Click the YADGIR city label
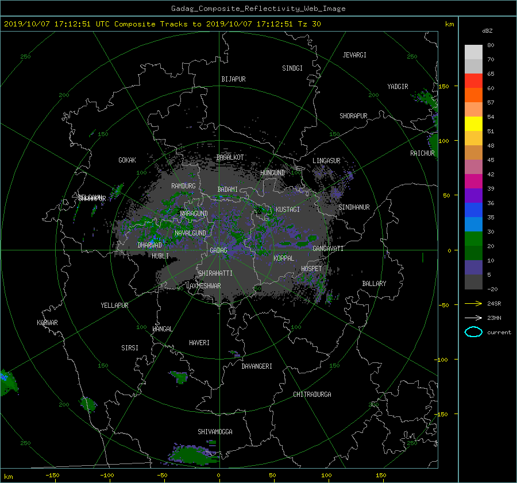The image size is (517, 483). click(x=398, y=87)
